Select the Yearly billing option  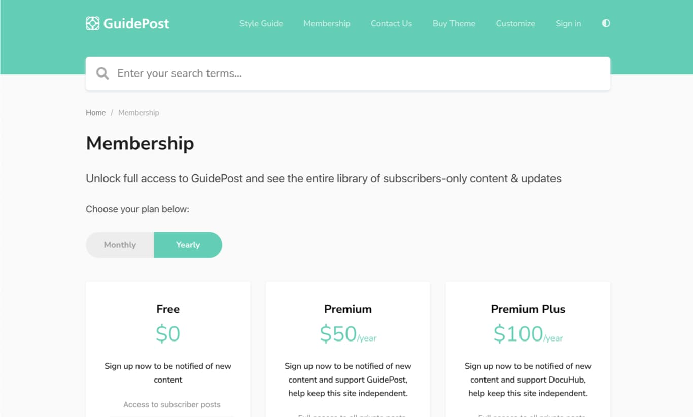click(x=188, y=245)
